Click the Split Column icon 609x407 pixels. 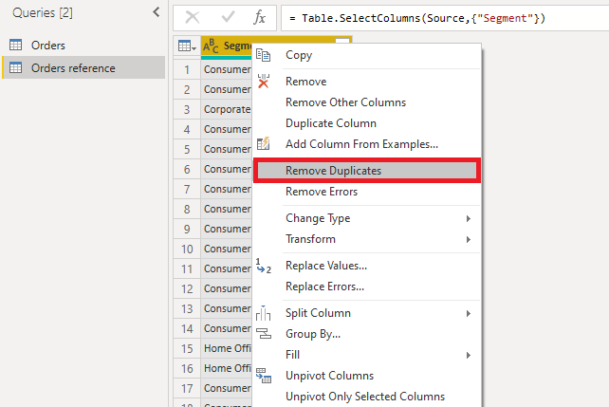click(x=264, y=313)
